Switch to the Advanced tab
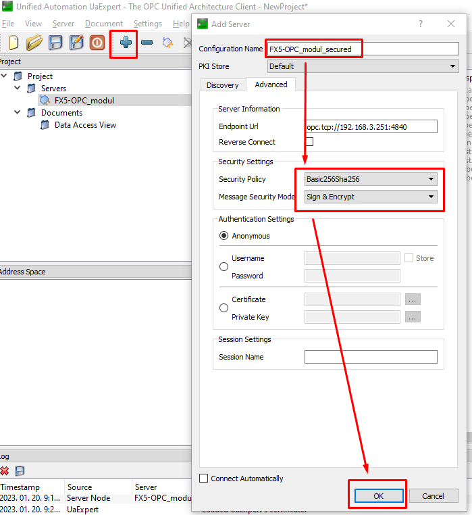The height and width of the screenshot is (515, 472). 271,84
